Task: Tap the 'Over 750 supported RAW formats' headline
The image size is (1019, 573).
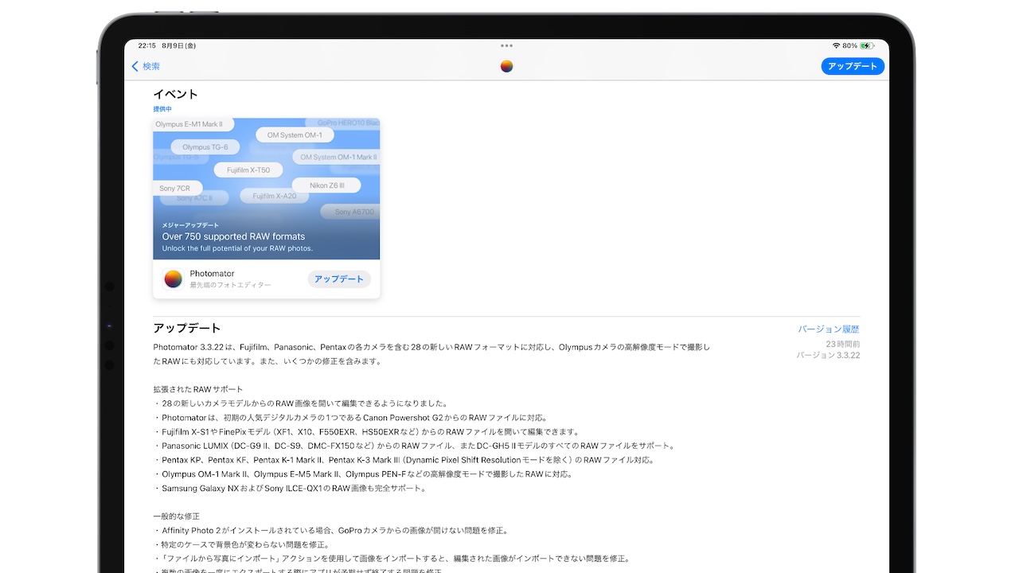Action: coord(233,236)
